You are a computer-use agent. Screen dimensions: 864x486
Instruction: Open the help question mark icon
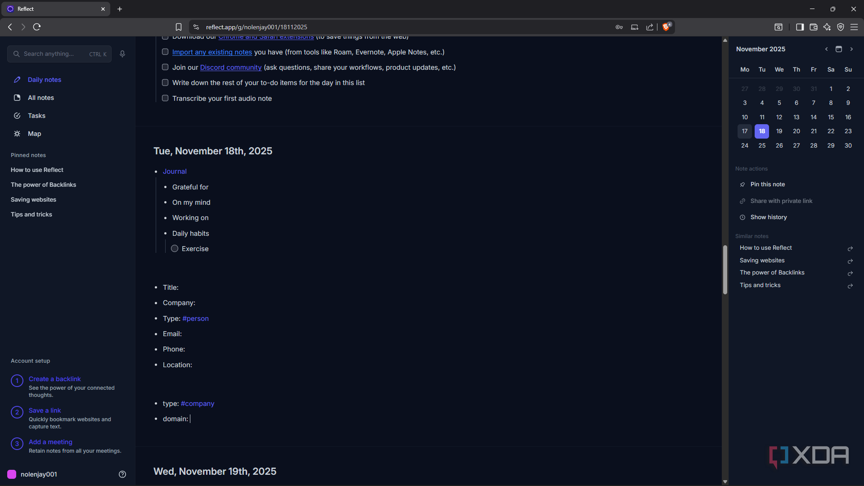pyautogui.click(x=122, y=474)
